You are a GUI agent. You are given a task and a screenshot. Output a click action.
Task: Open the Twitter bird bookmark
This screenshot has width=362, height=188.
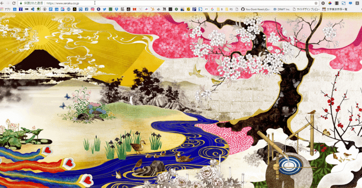coord(105,9)
